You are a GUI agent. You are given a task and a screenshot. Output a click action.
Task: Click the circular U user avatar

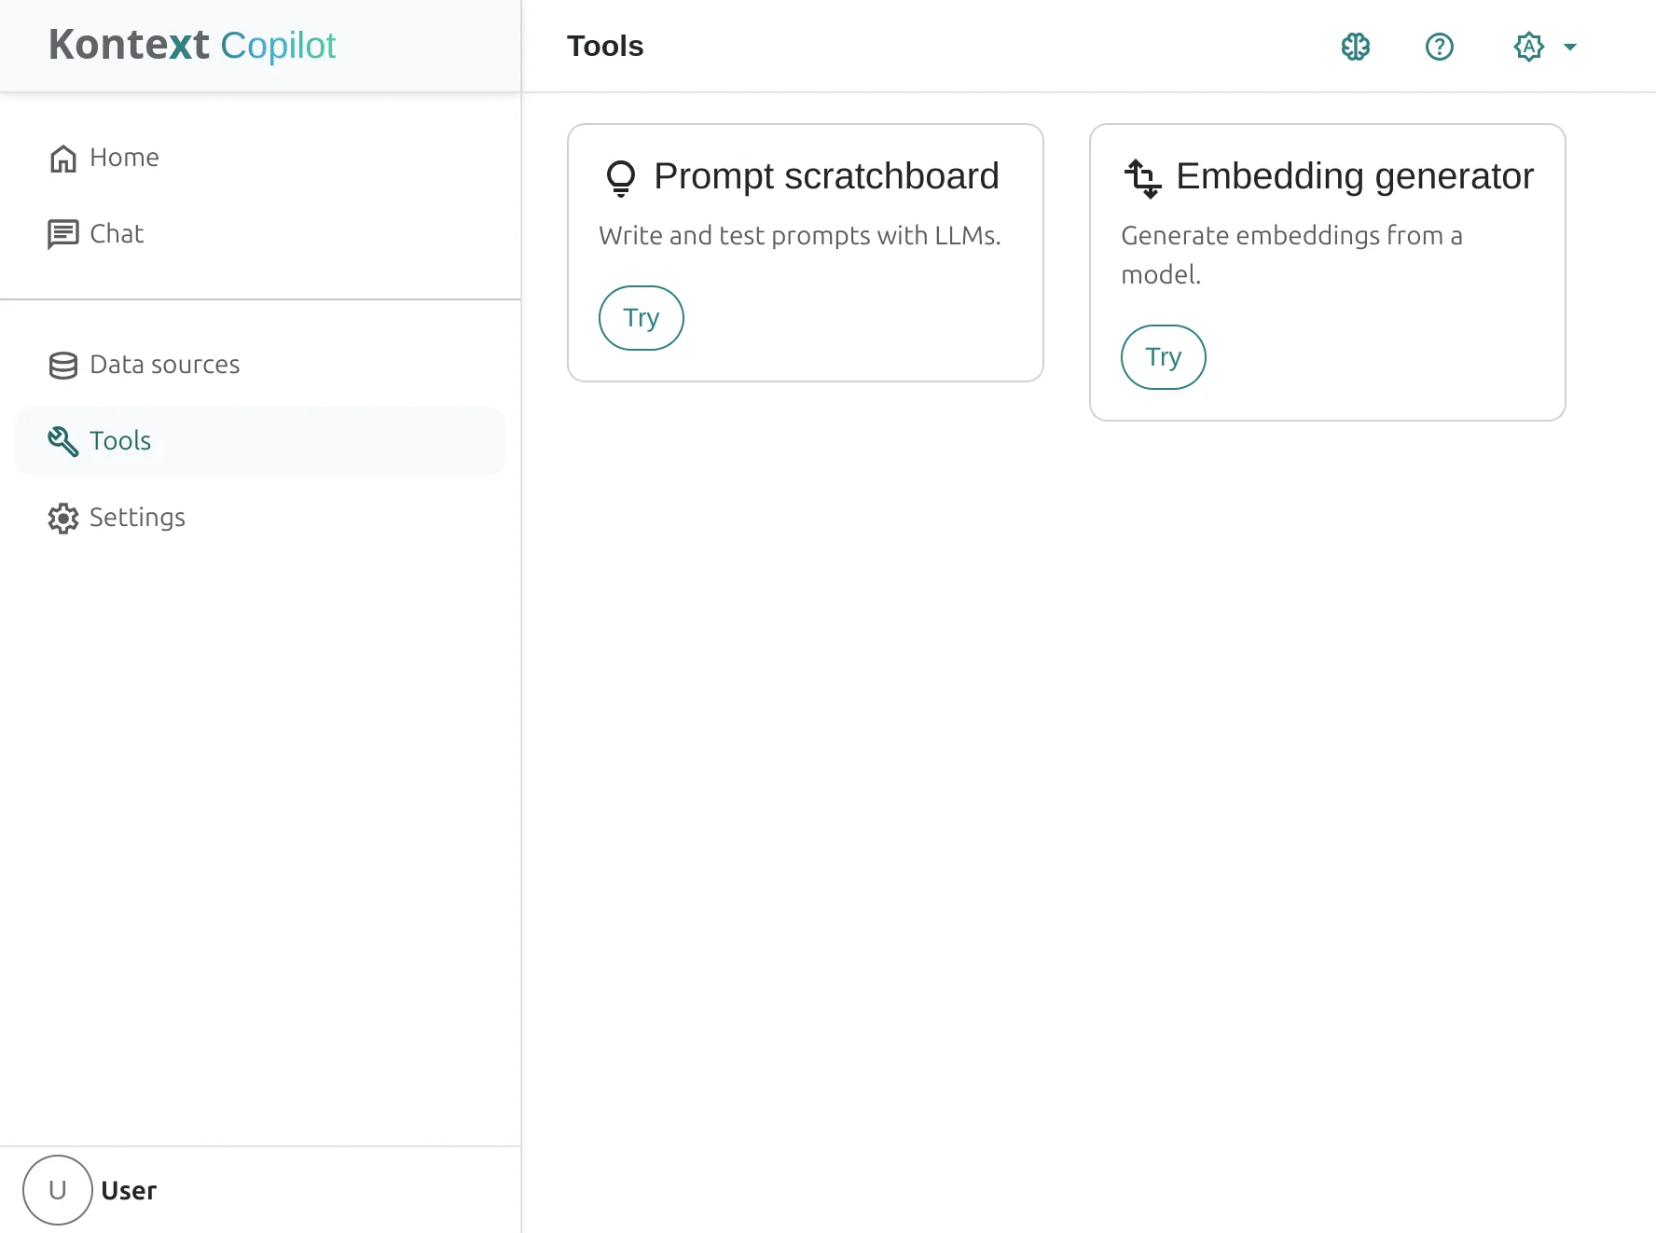[x=58, y=1190]
